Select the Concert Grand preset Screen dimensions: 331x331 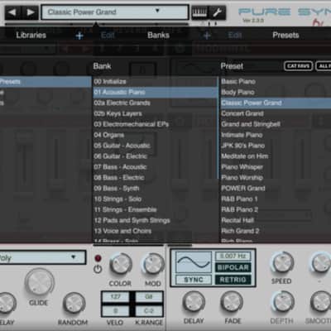pos(276,113)
